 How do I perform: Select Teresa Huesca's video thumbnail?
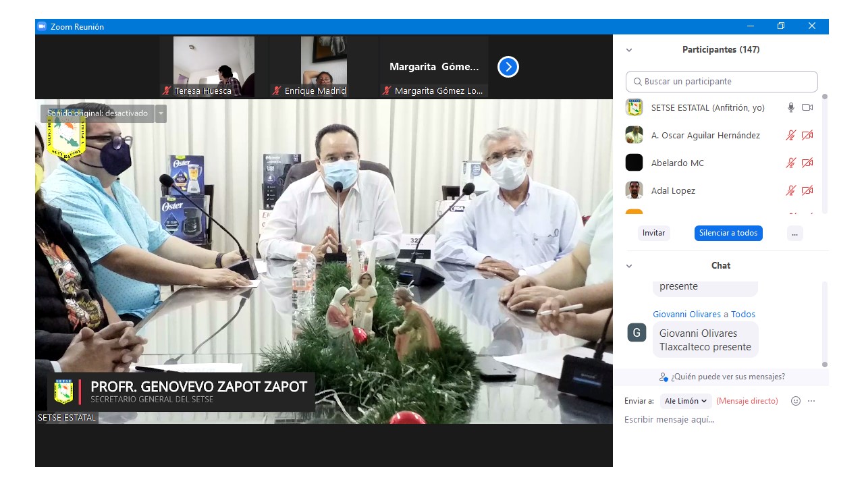point(213,66)
